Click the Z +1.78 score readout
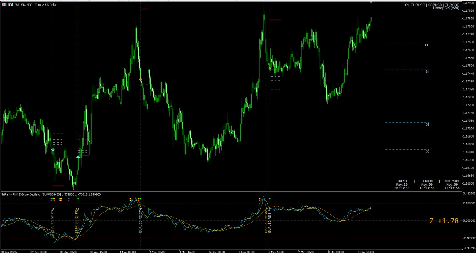 [444, 221]
